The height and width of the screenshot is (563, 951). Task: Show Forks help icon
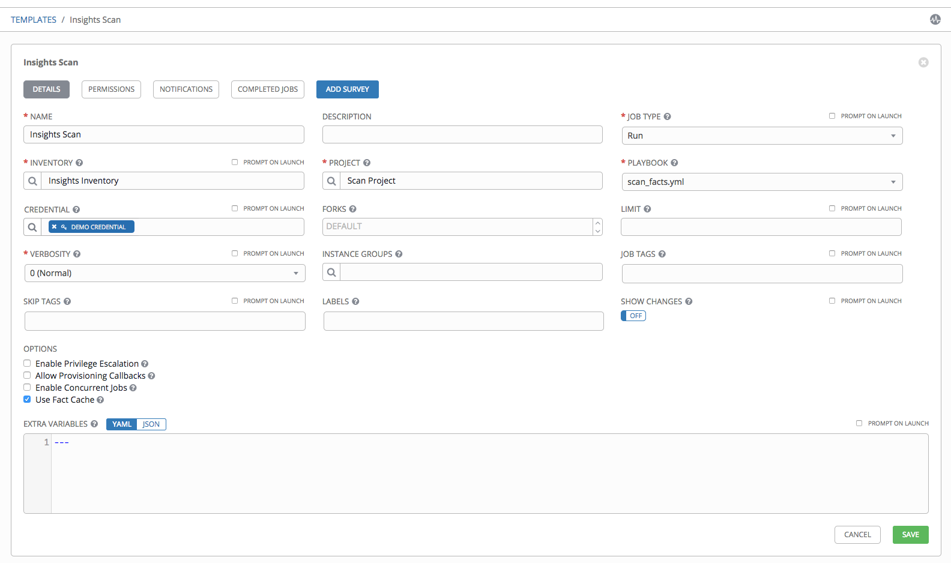coord(352,209)
